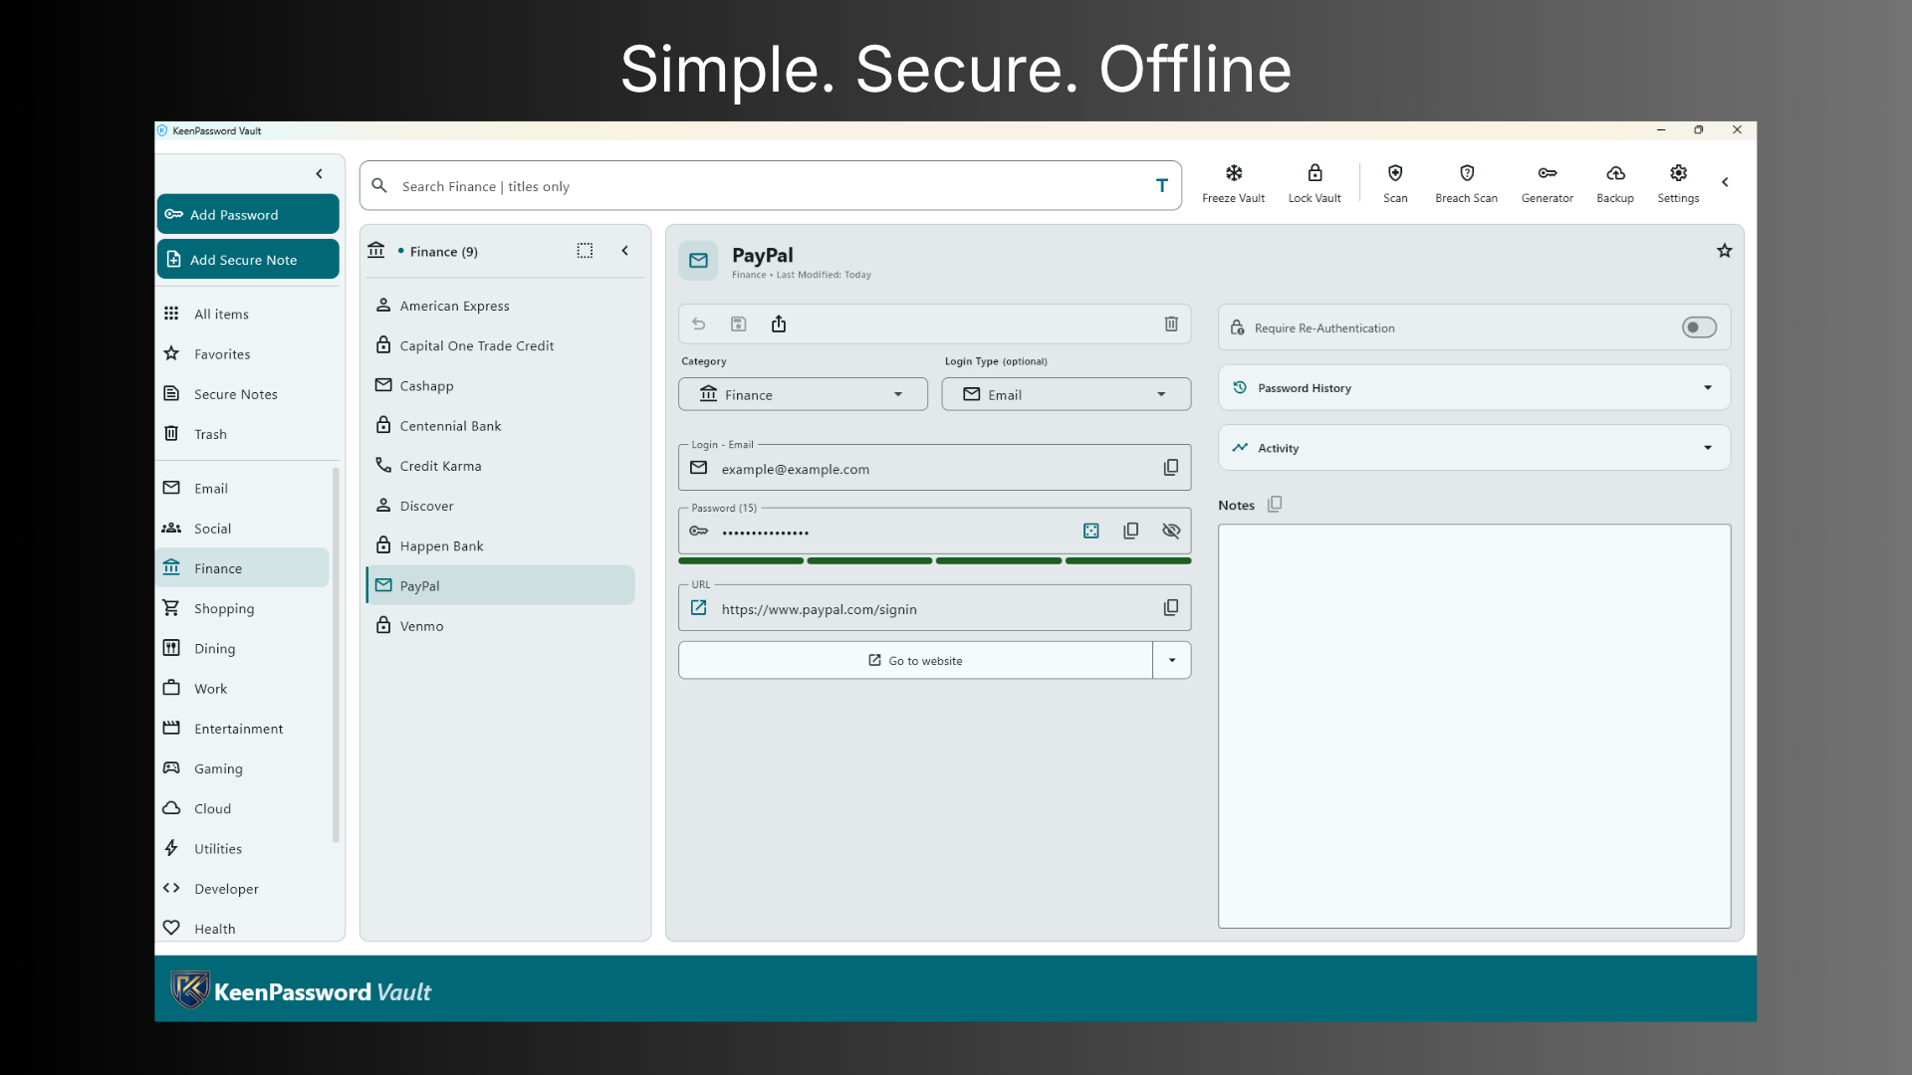Show the hidden password with the eye icon

click(x=1171, y=531)
